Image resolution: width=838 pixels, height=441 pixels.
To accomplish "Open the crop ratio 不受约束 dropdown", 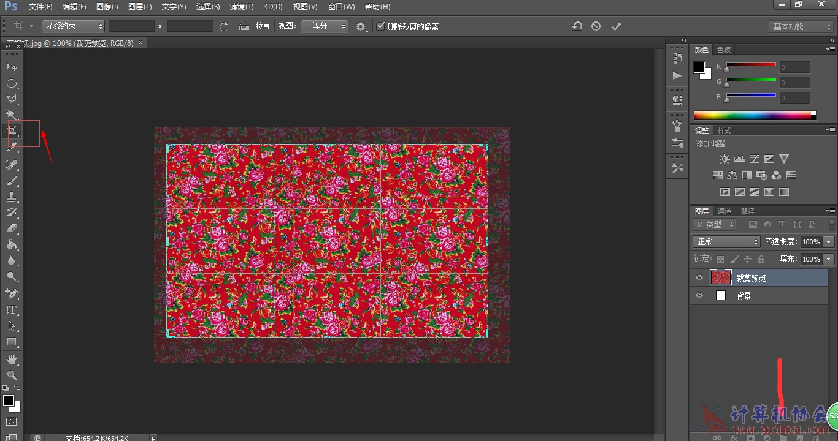I will click(x=73, y=26).
